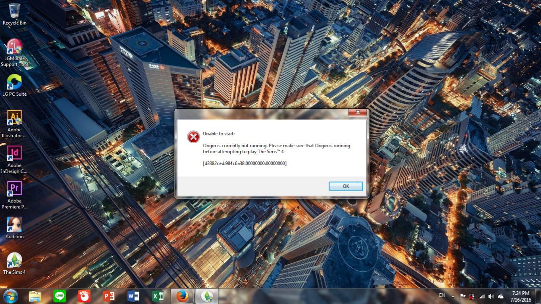Click the red error icon in the dialog
The image size is (541, 304).
tap(193, 137)
